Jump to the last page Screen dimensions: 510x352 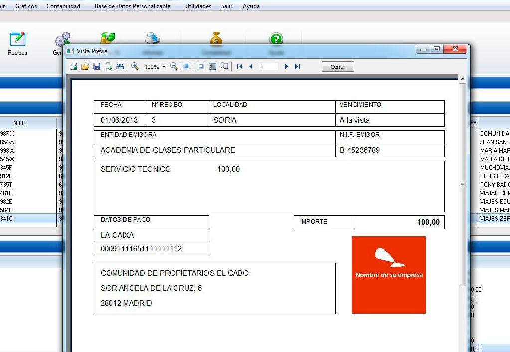click(x=298, y=66)
